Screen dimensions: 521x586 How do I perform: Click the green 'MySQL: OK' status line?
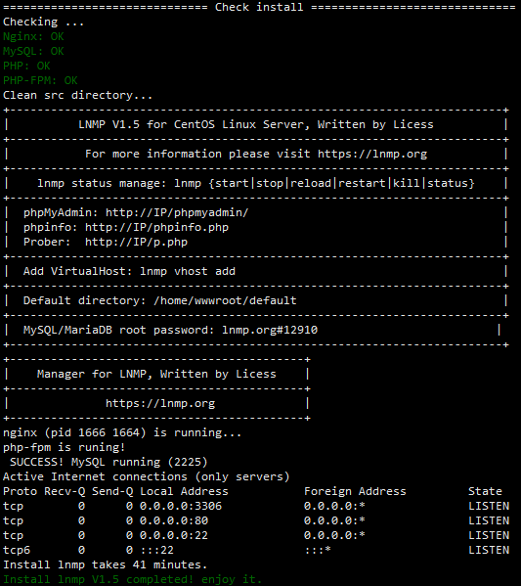coord(33,51)
